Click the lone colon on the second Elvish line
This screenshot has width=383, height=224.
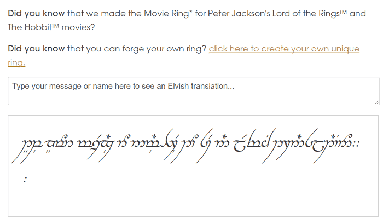pos(25,180)
